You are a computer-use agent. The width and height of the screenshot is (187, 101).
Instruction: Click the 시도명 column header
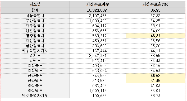pos(35,4)
